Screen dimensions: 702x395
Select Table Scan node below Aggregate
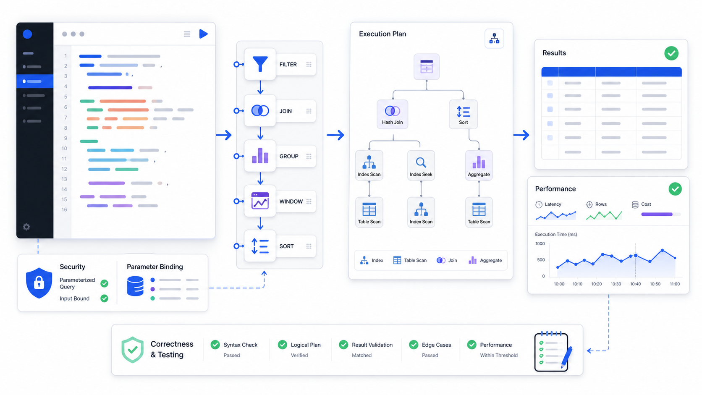[479, 212]
